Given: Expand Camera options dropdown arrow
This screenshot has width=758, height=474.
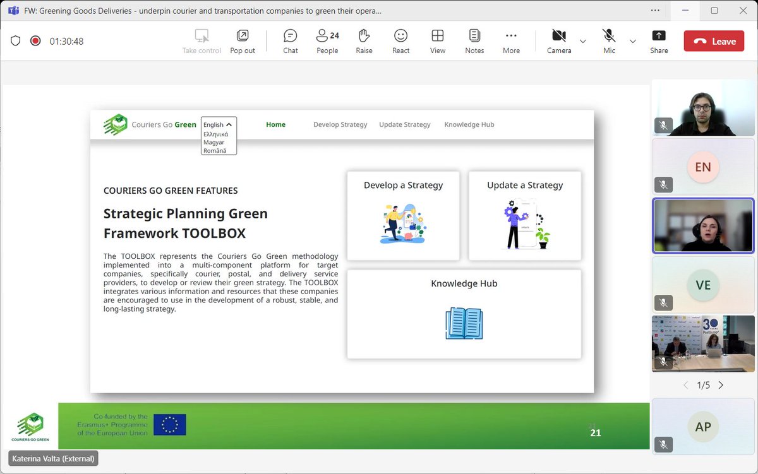Looking at the screenshot, I should pos(583,42).
